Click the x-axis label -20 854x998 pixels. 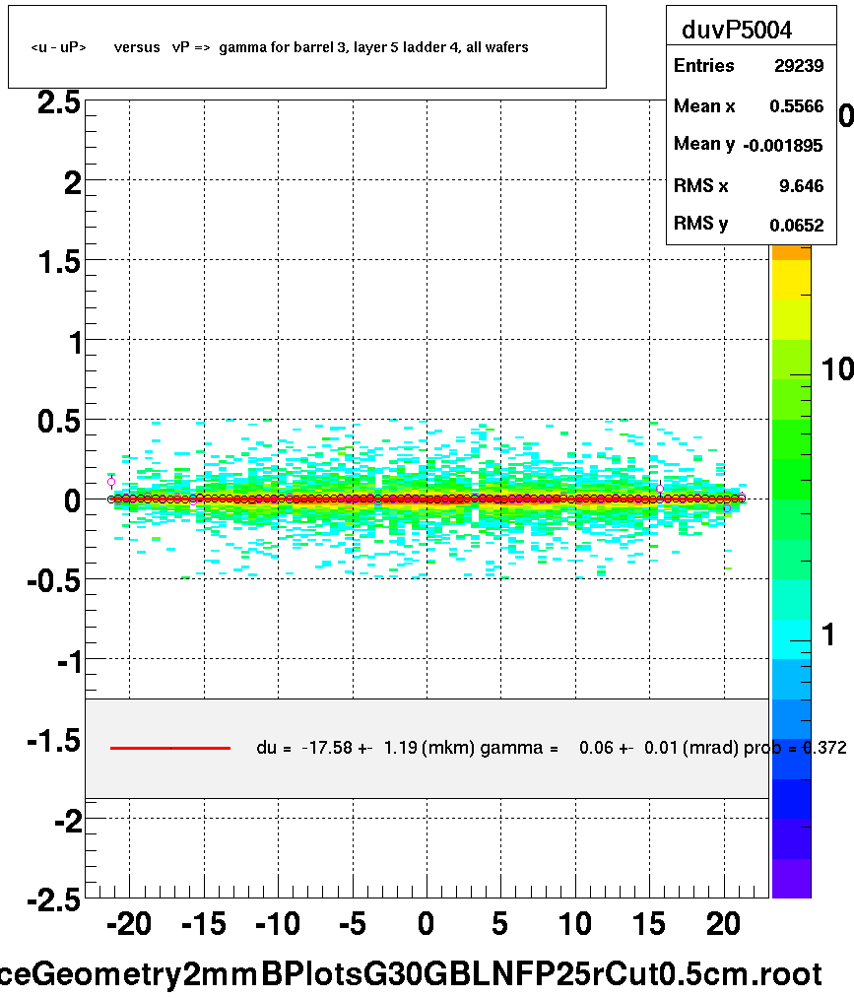(x=129, y=923)
